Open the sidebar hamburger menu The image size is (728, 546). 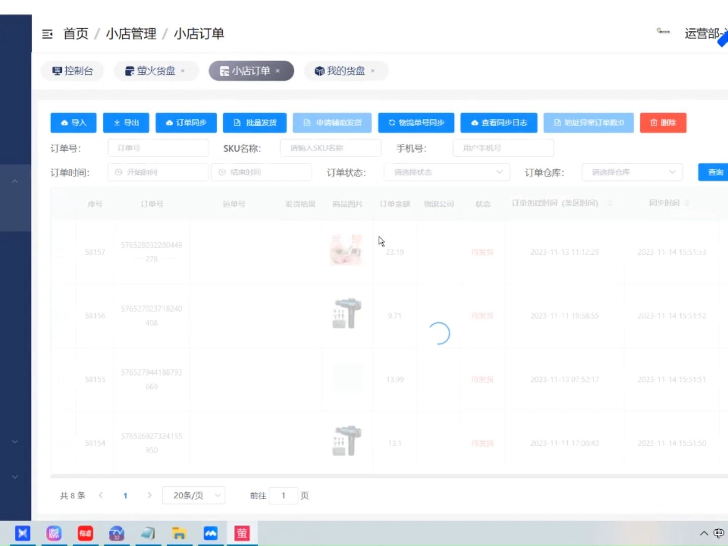tap(48, 34)
